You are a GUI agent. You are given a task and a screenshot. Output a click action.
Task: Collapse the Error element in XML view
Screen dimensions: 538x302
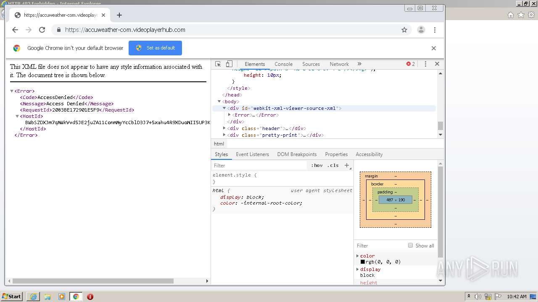click(12, 91)
